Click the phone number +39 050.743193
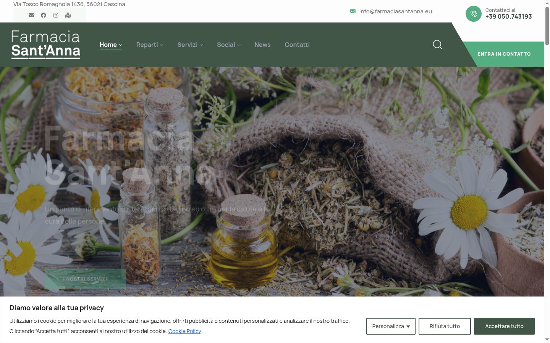Image resolution: width=550 pixels, height=343 pixels. [508, 16]
